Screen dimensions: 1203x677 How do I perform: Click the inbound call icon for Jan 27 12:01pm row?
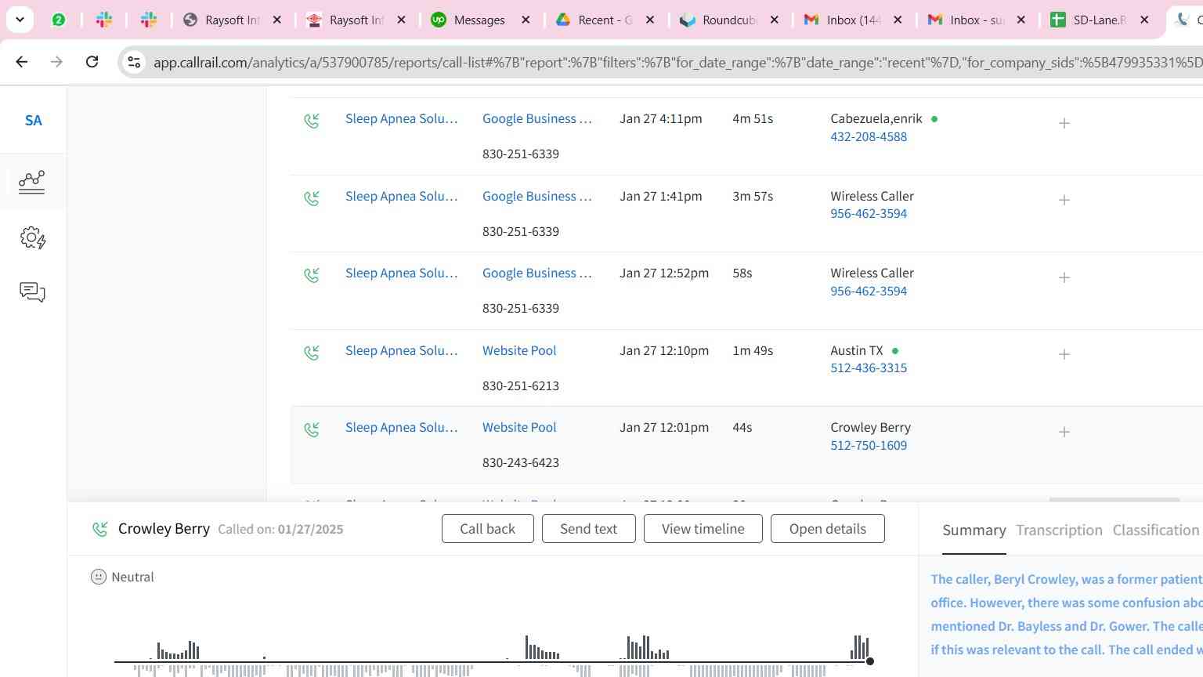[312, 429]
